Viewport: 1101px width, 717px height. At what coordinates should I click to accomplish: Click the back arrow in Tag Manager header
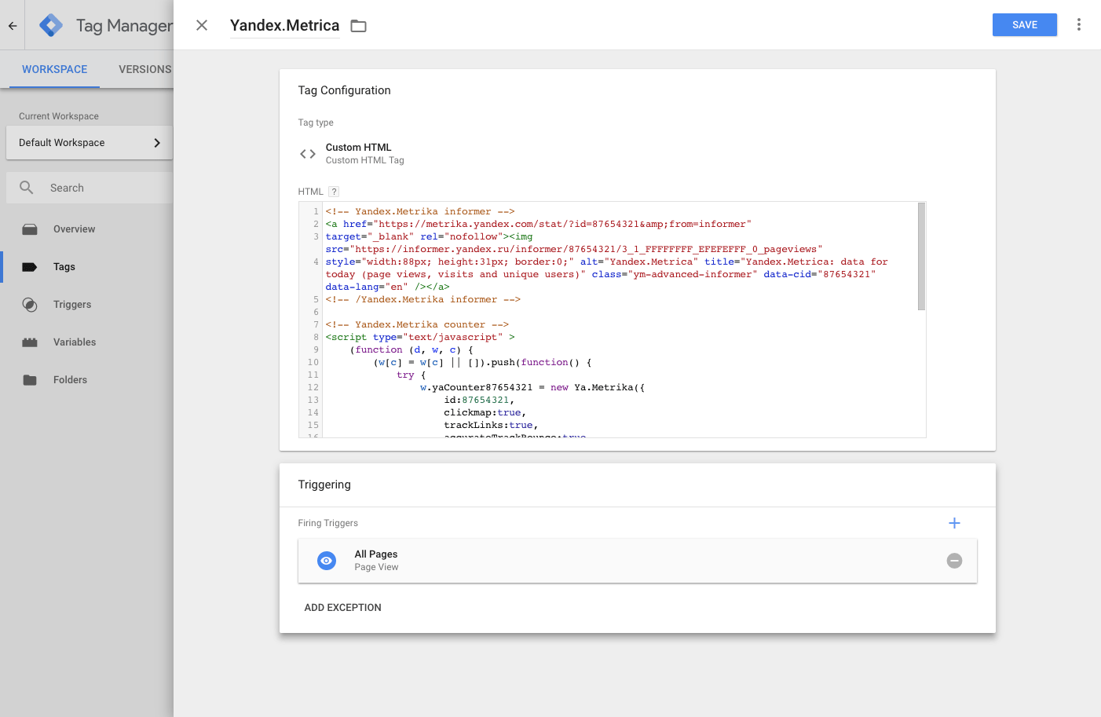point(13,25)
